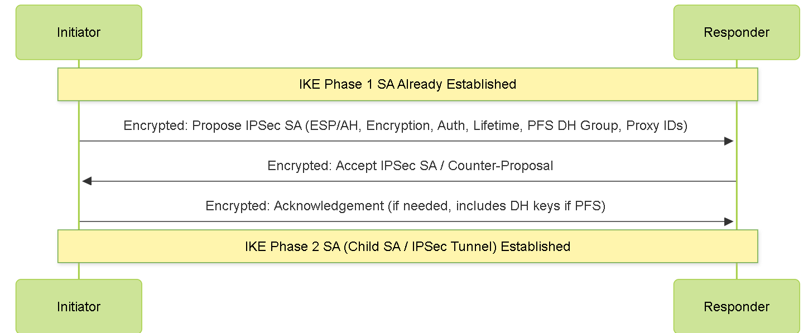808x333 pixels.
Task: Click the IKE Phase 1 SA Already Established note
Action: 408,84
